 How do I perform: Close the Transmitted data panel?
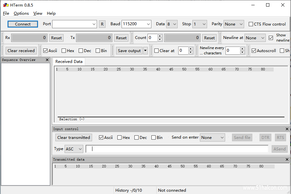tap(287, 160)
